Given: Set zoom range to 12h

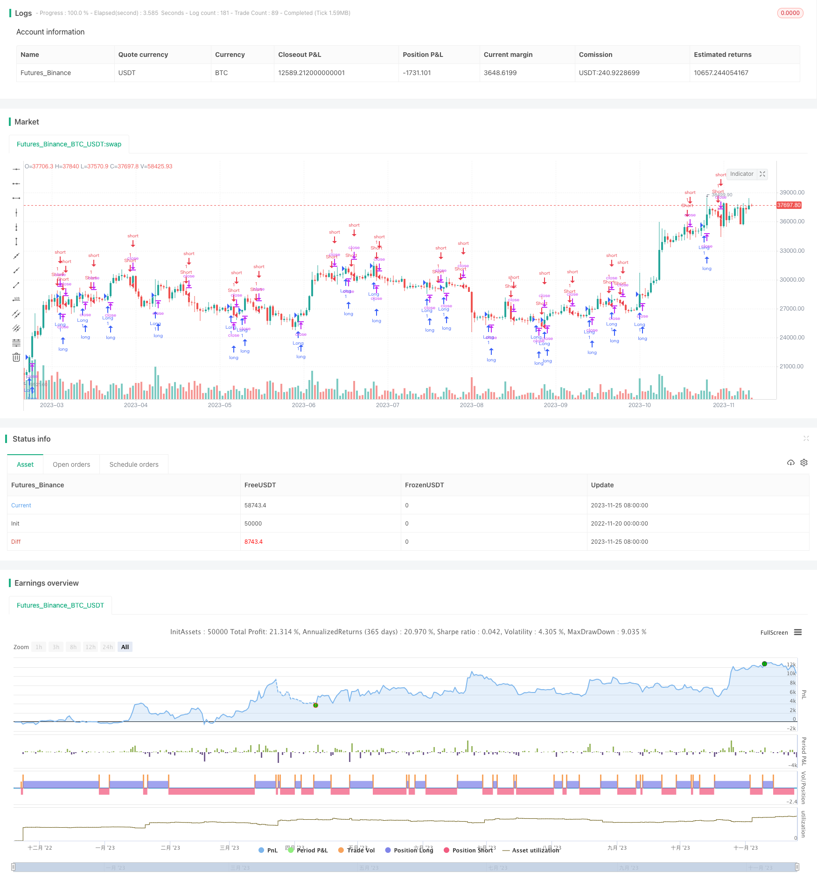Looking at the screenshot, I should [91, 647].
